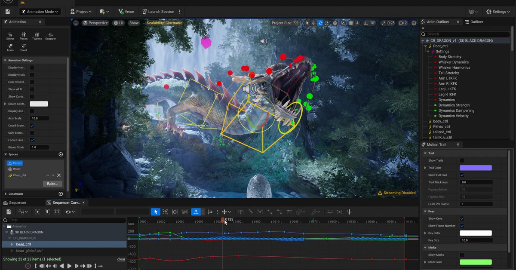516x270 pixels.
Task: Toggle key snapping lock in the curve editor
Action: point(196,212)
